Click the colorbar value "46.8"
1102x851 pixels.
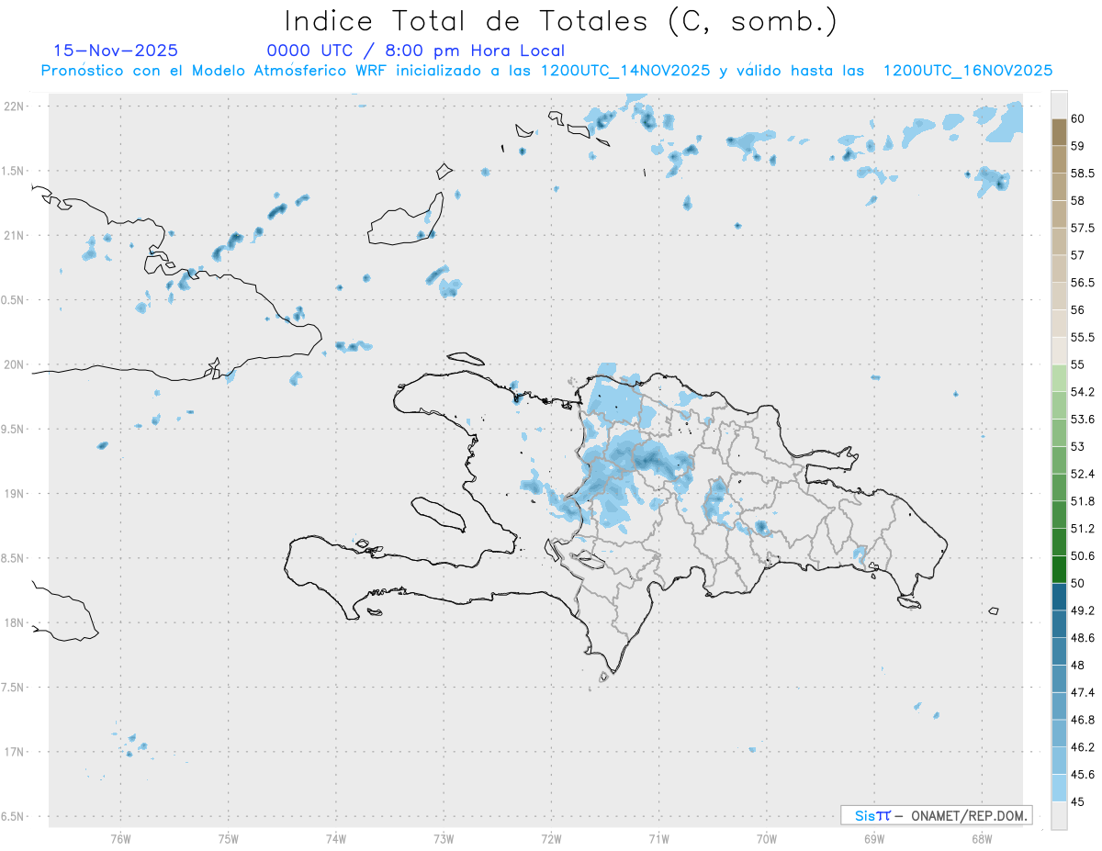coord(1083,720)
